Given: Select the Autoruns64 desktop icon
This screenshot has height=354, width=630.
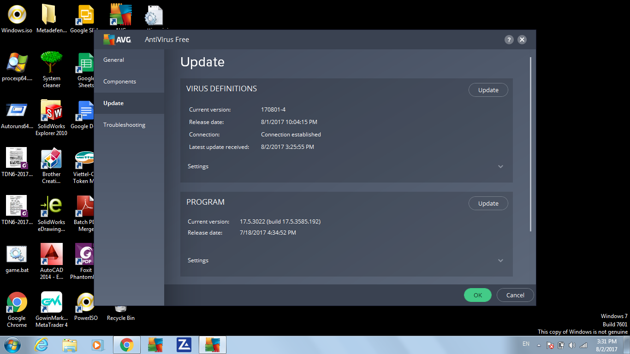Looking at the screenshot, I should [x=17, y=115].
